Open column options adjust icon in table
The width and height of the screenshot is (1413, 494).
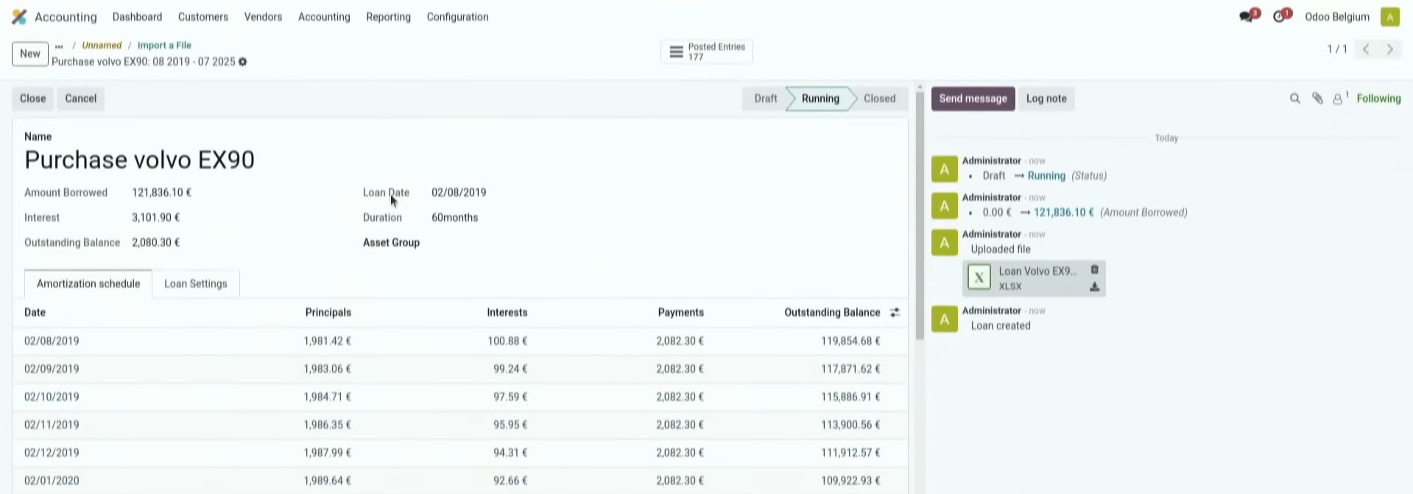(895, 312)
